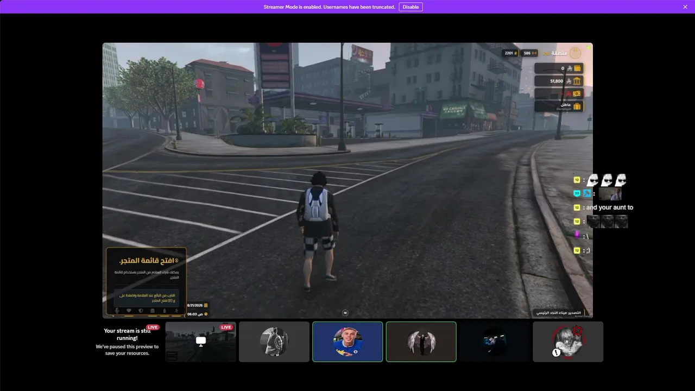695x391 pixels.
Task: Click the dirty money banknote icon
Action: [577, 93]
